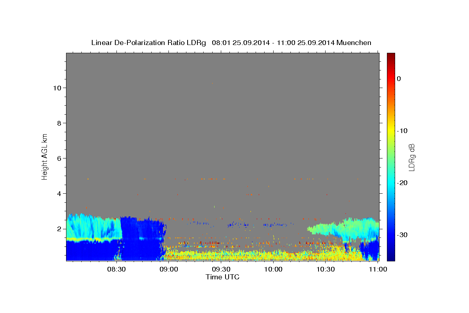Click the colorbar value '0'
Screen dimensions: 469x313
[399, 79]
